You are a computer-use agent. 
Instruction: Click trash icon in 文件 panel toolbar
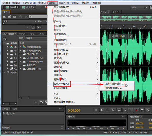[x=26, y=17]
